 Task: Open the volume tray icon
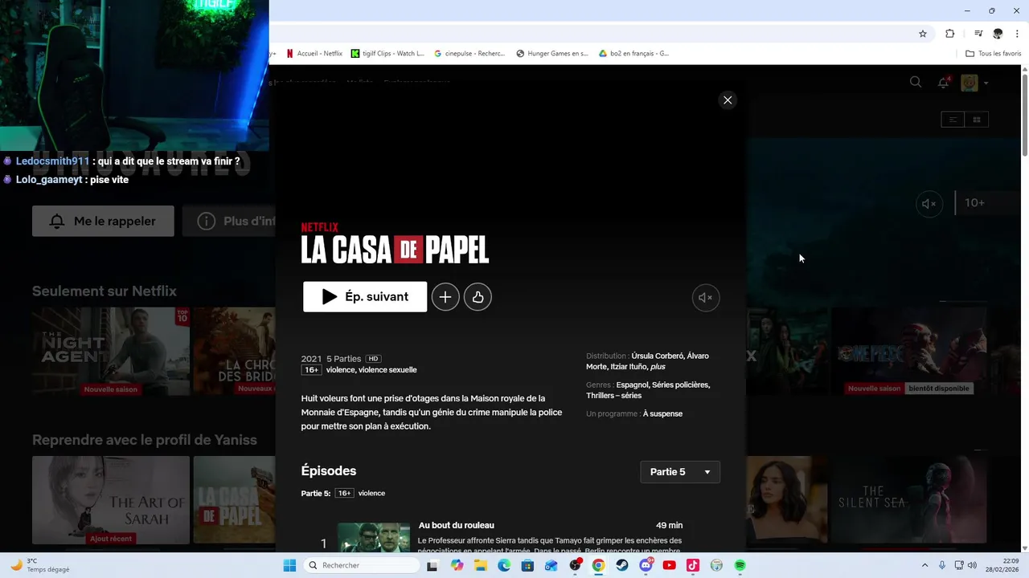[972, 565]
